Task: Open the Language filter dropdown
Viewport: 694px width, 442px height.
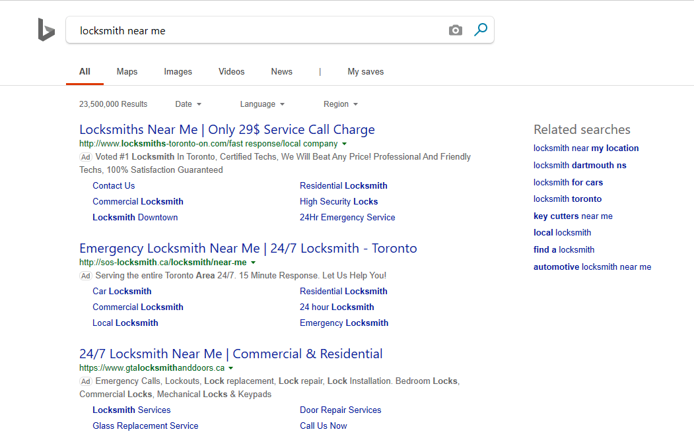Action: point(262,104)
